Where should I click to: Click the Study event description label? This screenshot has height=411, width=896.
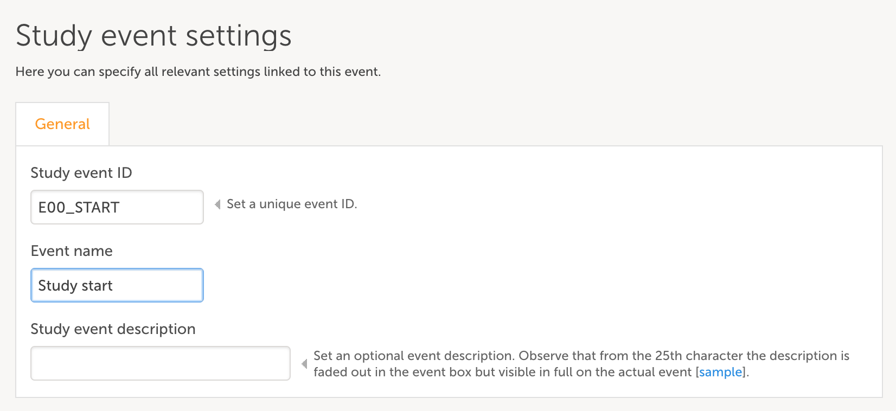point(113,329)
